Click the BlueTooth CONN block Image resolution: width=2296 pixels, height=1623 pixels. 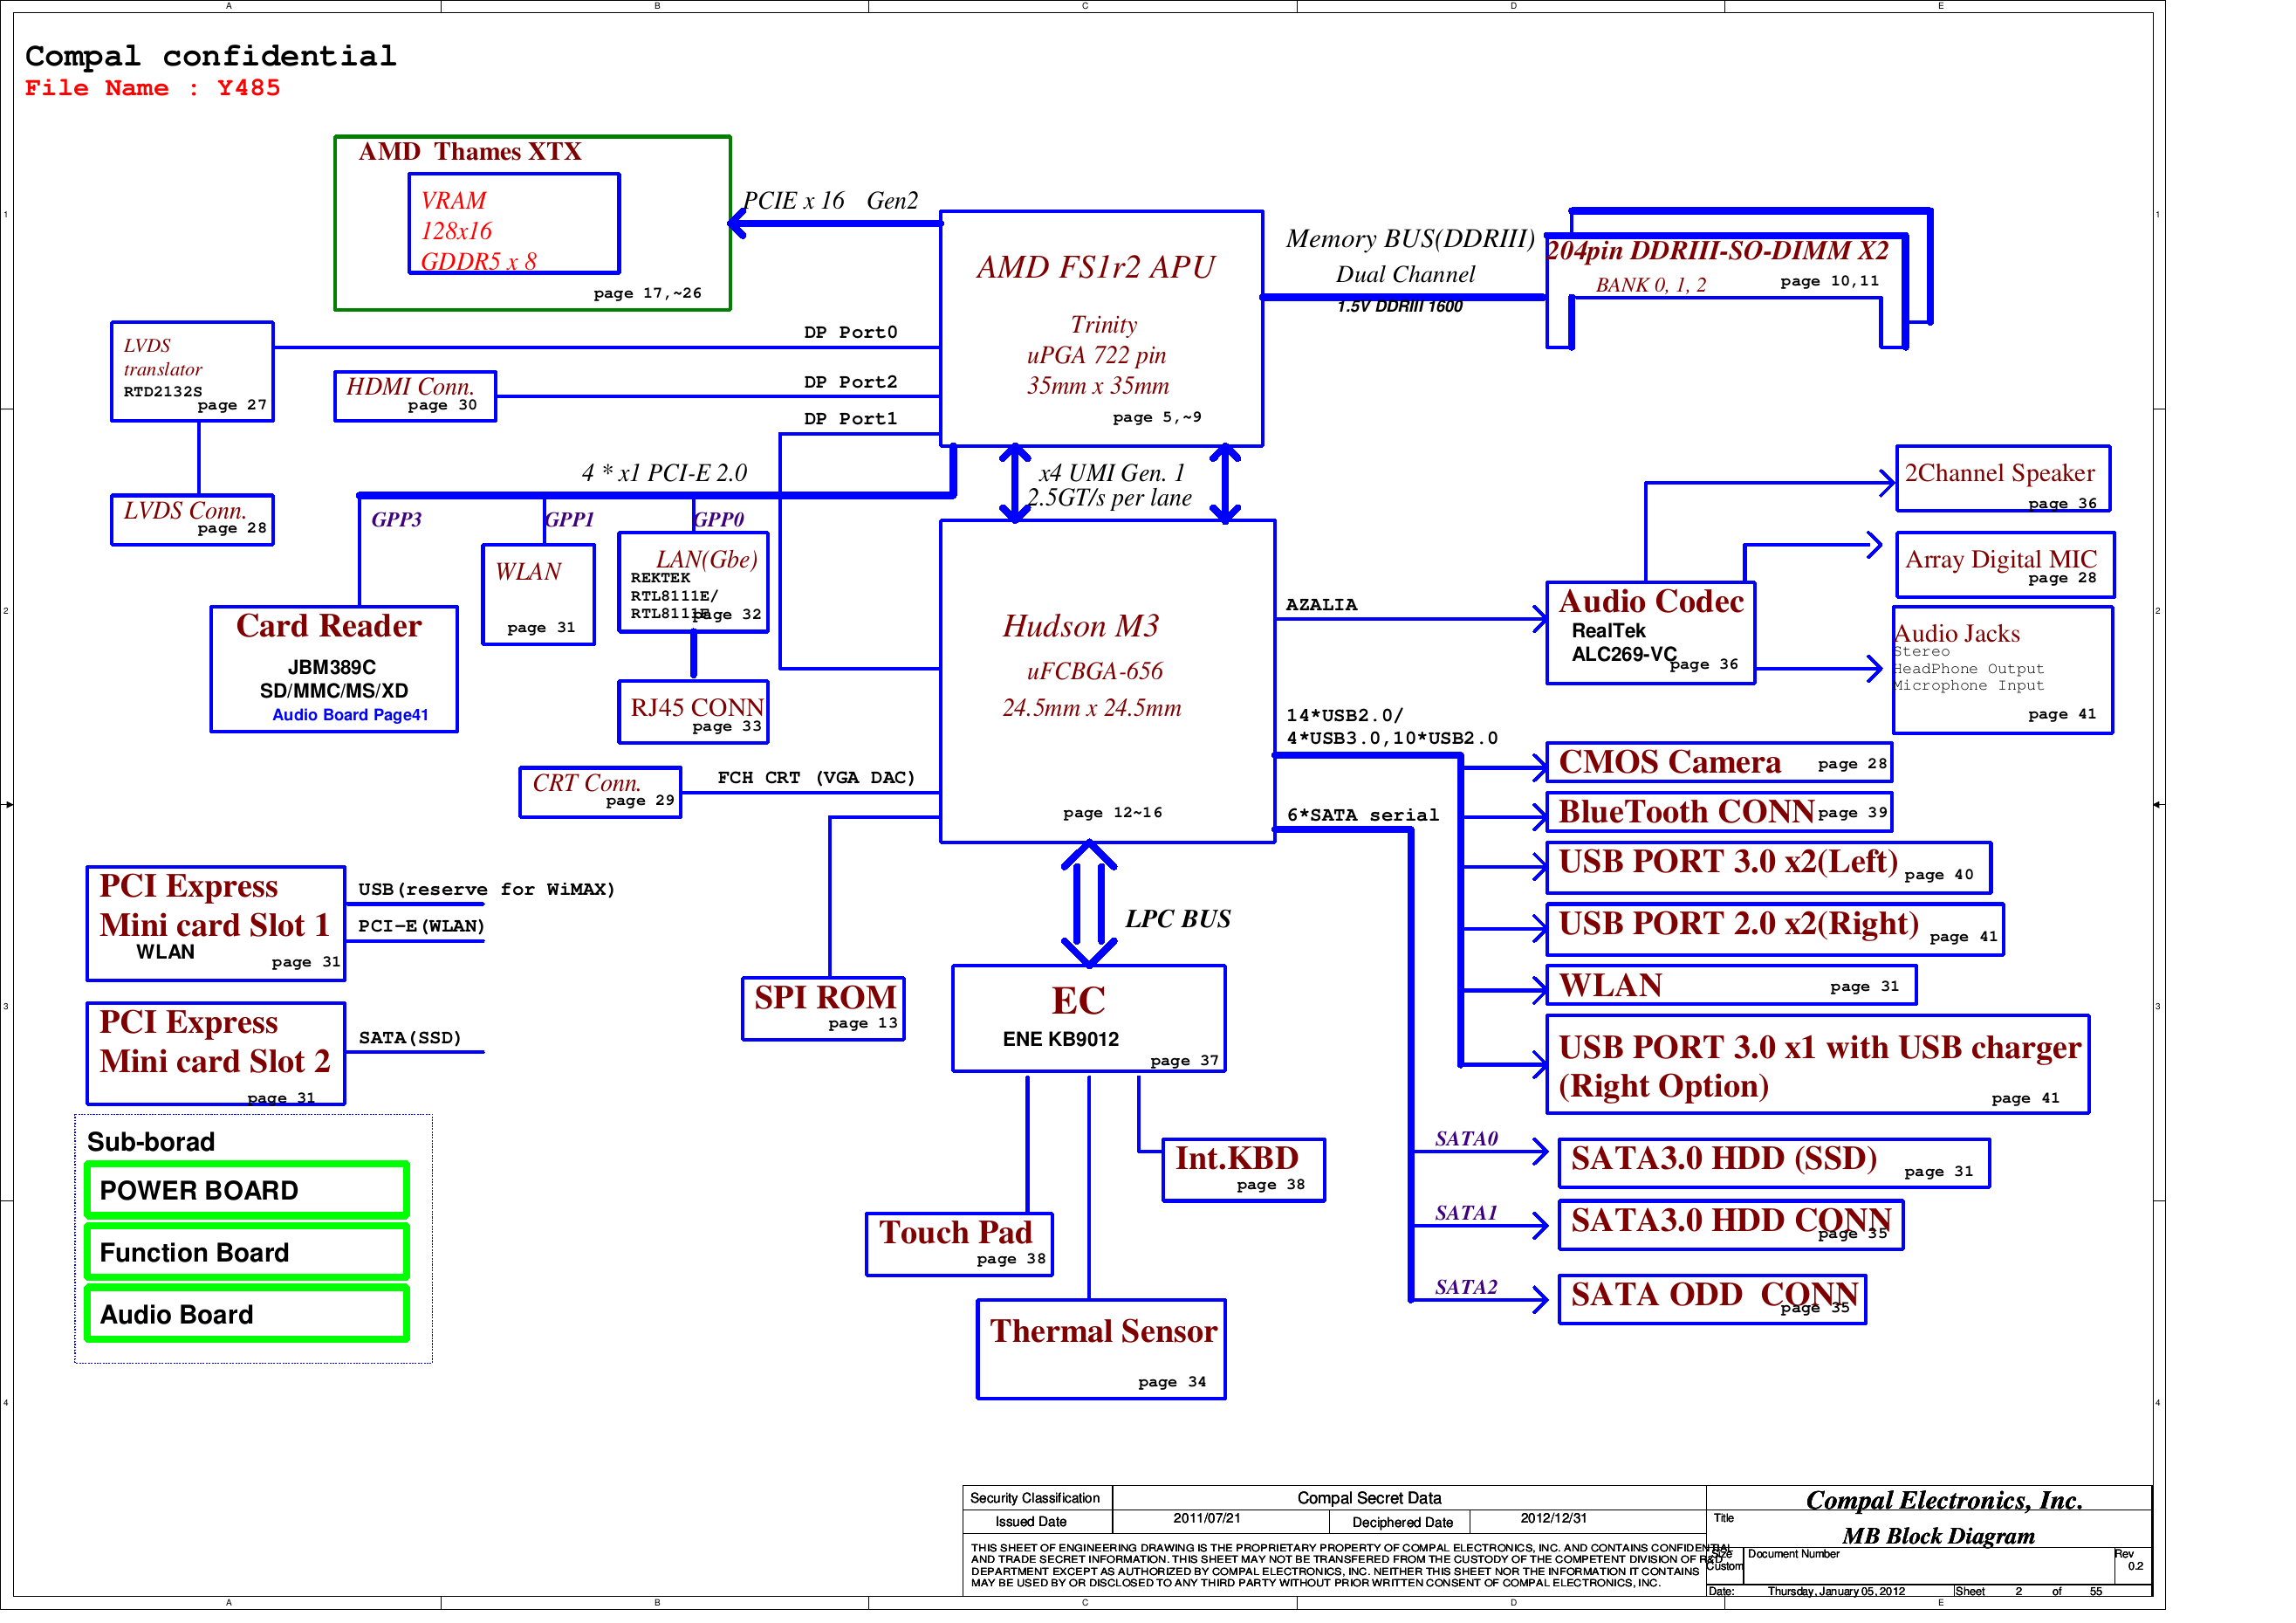pos(1720,813)
